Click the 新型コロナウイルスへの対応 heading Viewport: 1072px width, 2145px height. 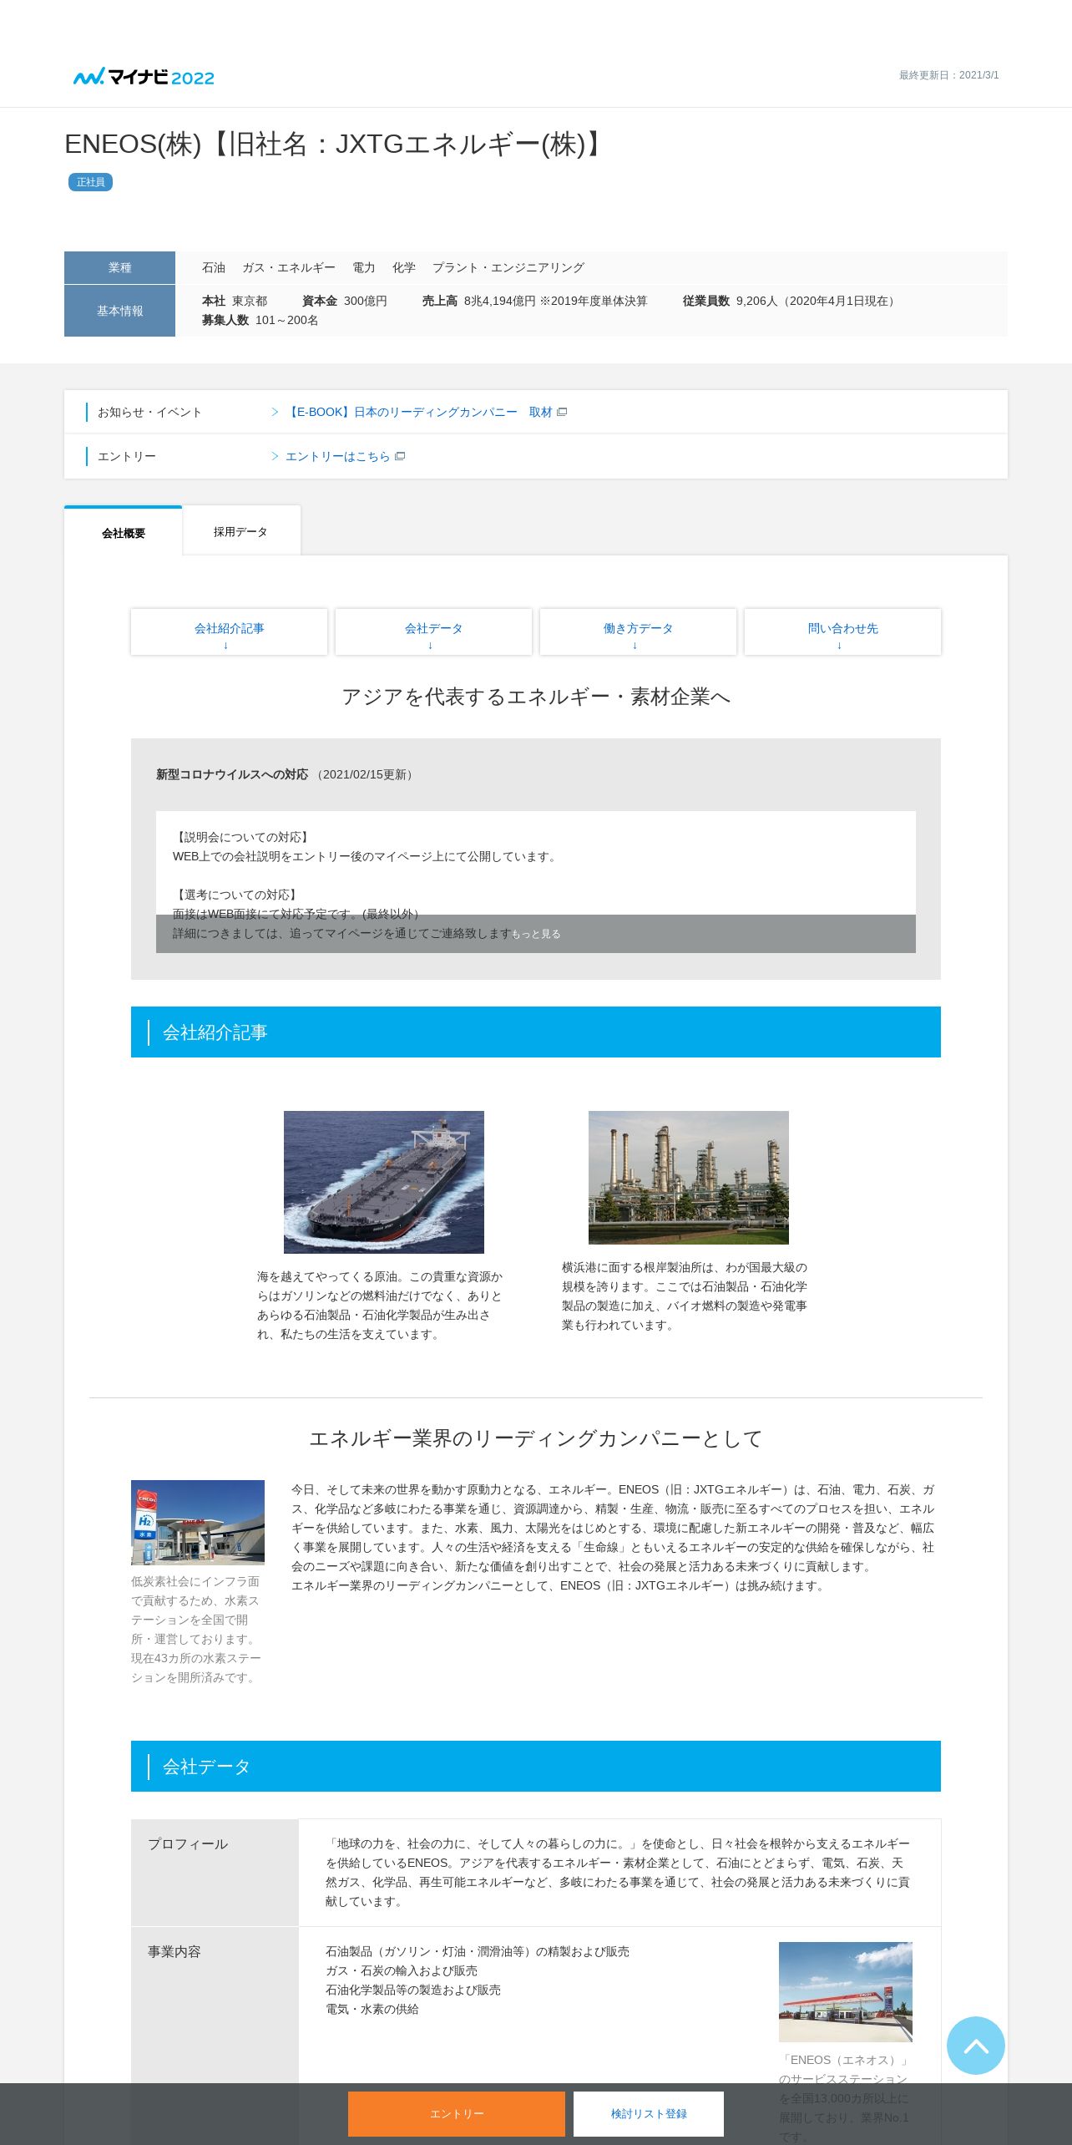[232, 774]
